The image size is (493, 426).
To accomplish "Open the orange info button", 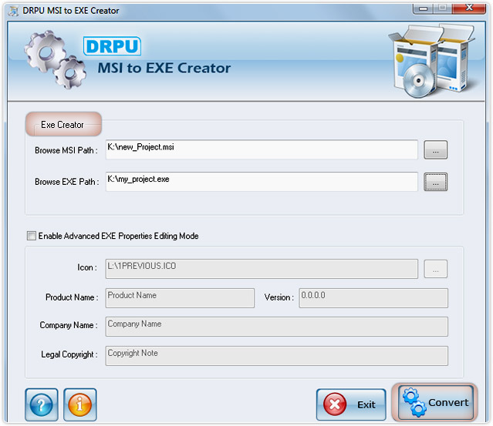I will point(80,404).
